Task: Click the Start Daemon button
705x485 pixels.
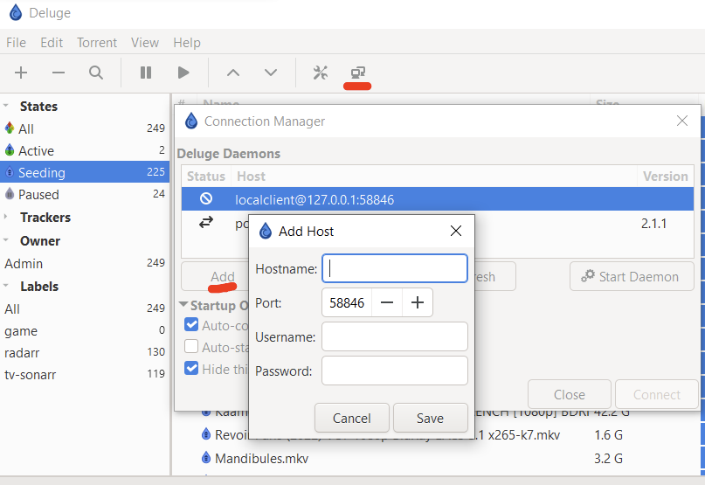Action: coord(632,276)
